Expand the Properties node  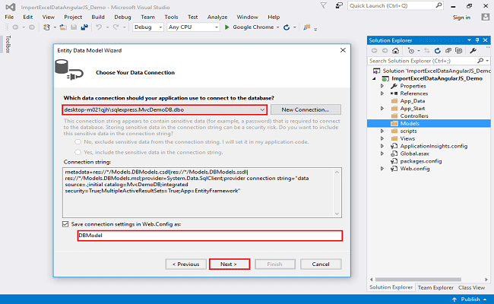[382, 86]
